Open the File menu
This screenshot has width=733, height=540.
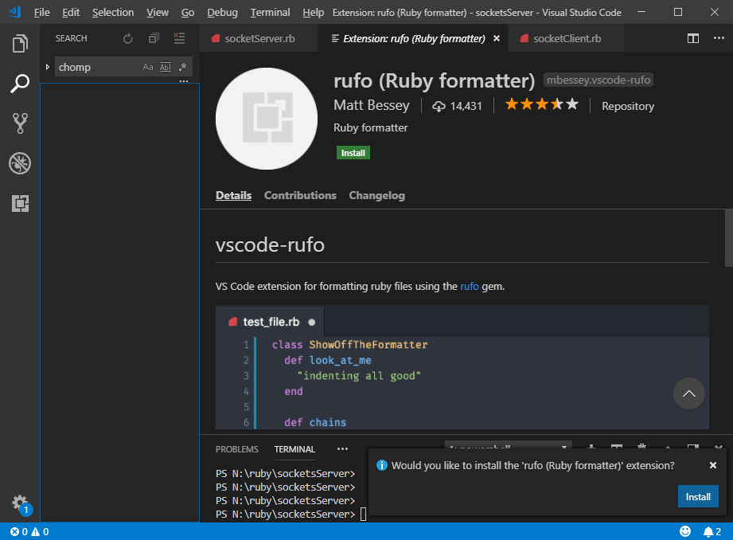(41, 12)
